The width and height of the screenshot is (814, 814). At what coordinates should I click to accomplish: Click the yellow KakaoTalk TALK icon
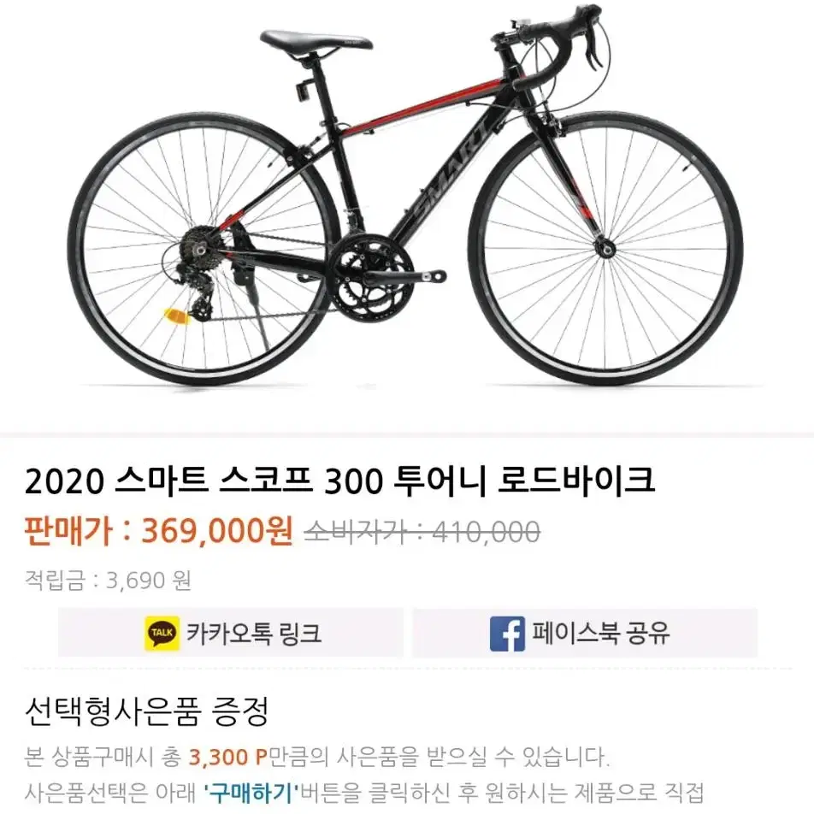click(x=162, y=634)
